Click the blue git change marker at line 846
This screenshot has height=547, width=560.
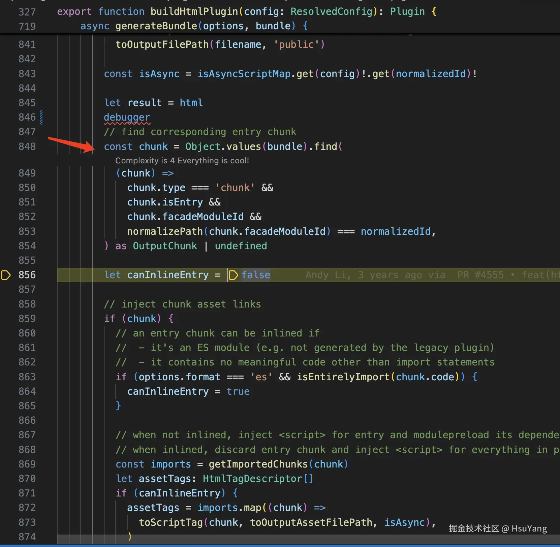41,117
